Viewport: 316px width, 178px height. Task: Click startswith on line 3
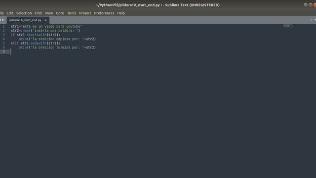(x=37, y=35)
